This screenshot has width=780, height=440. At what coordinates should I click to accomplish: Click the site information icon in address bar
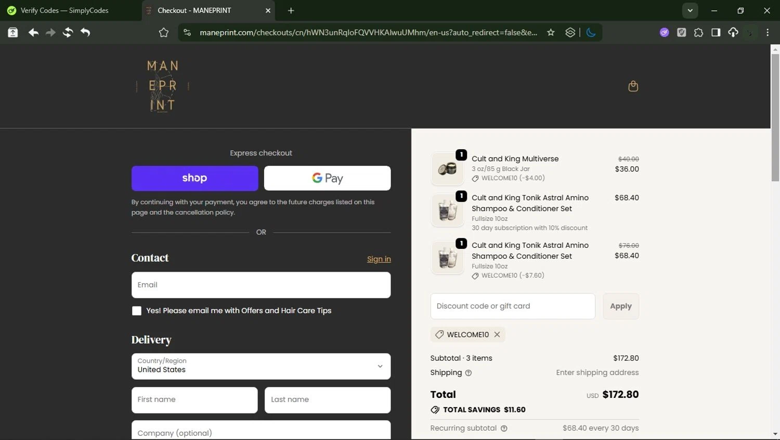tap(187, 33)
